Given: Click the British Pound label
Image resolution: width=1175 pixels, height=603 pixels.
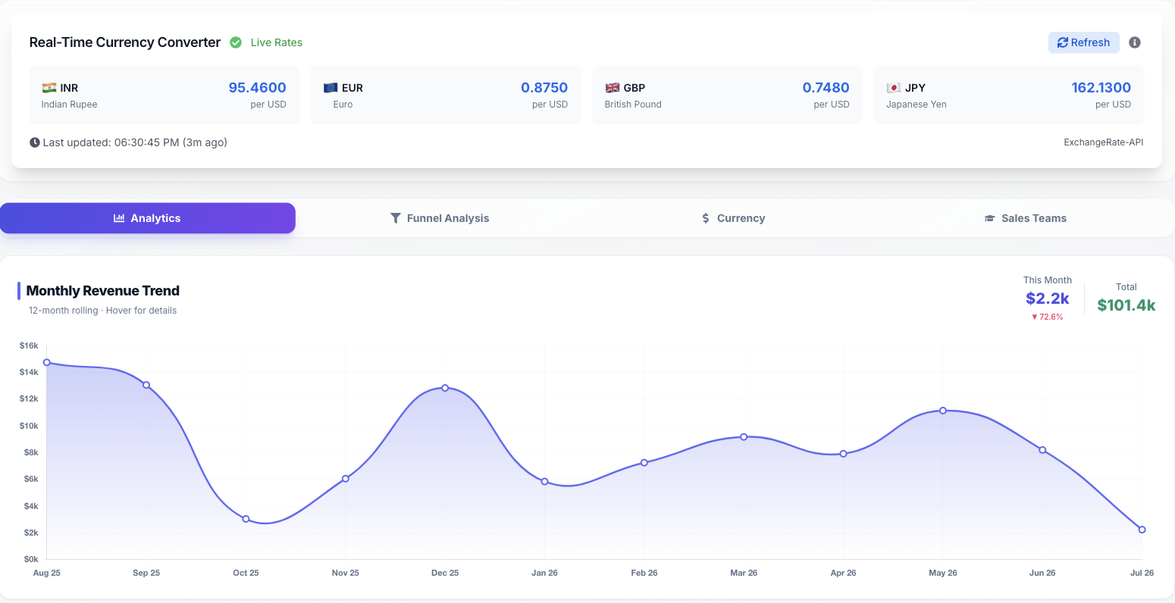Looking at the screenshot, I should pyautogui.click(x=633, y=105).
